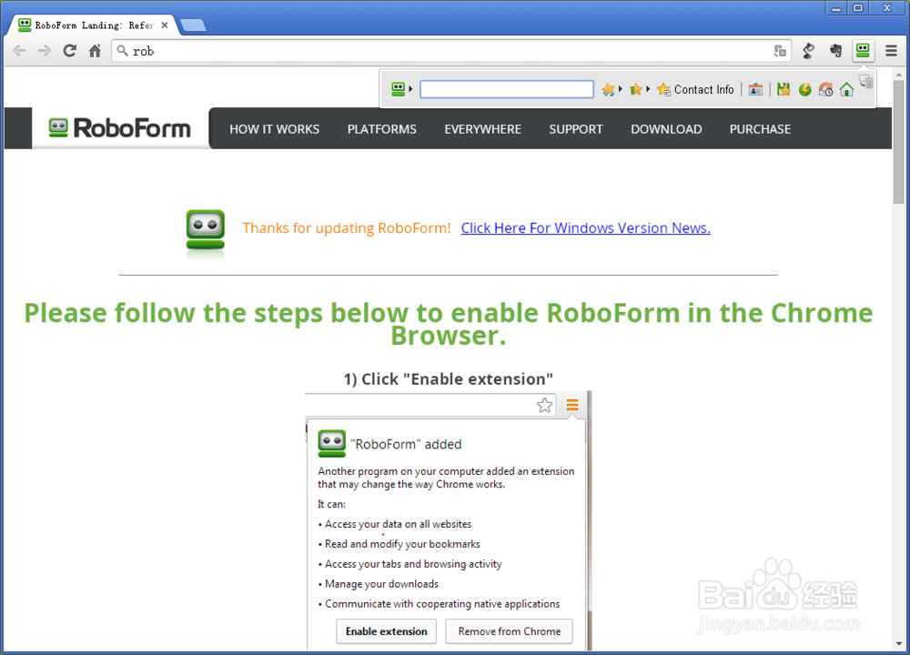Click the Enable extension button
910x655 pixels.
(x=387, y=631)
